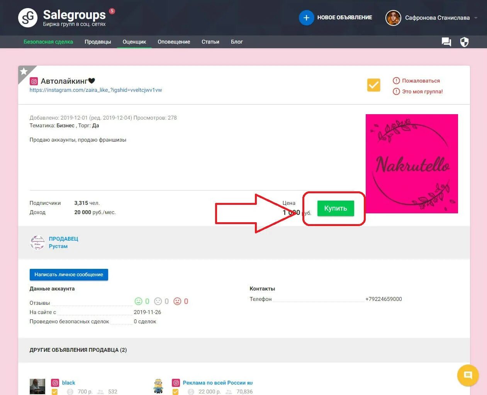Click the coin icon near 22 000 р.
Viewport: 487px width, 395px height.
tap(191, 392)
